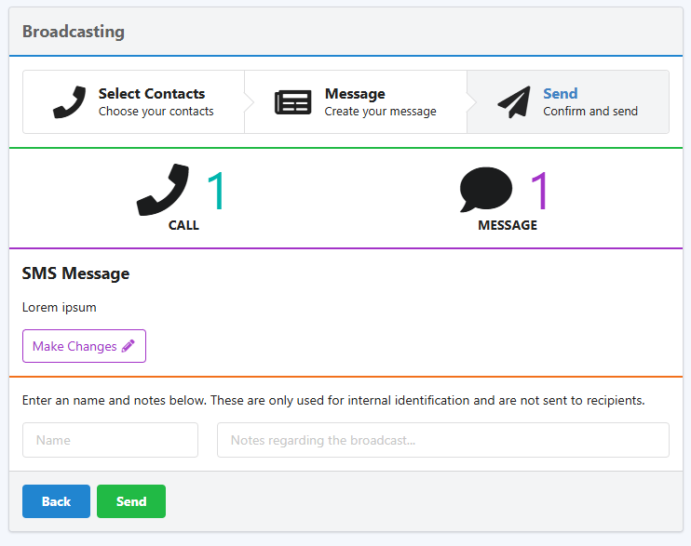The width and height of the screenshot is (691, 546).
Task: Click the CALL label
Action: (183, 225)
